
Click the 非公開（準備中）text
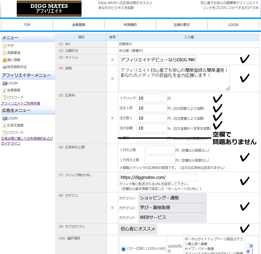131,51
